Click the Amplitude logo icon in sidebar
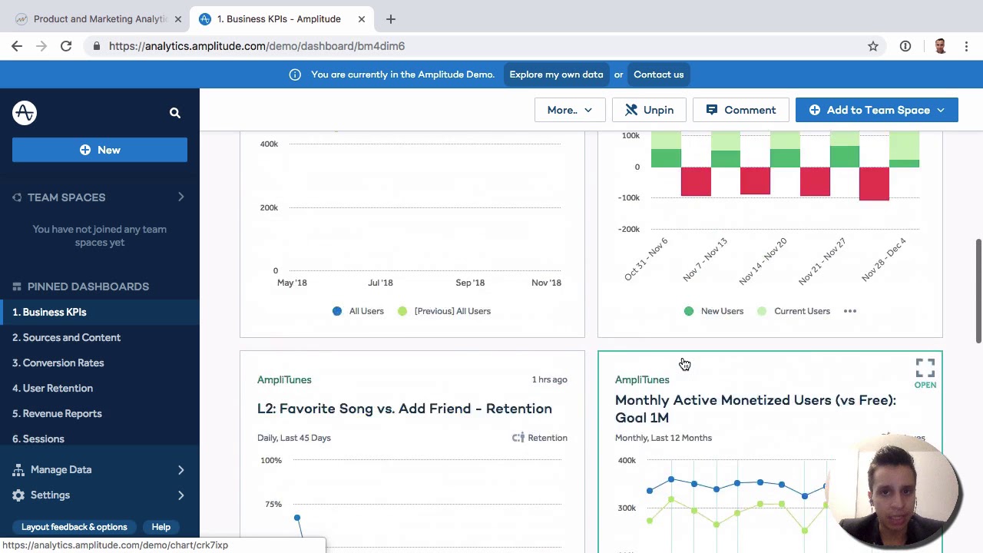The height and width of the screenshot is (553, 983). [x=25, y=113]
